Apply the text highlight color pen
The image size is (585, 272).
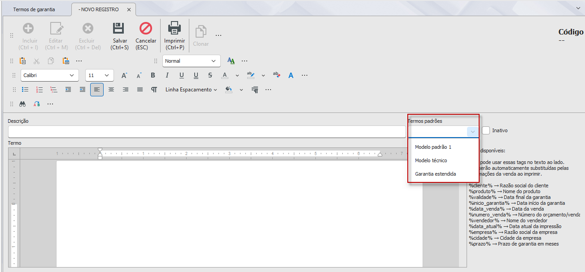pyautogui.click(x=251, y=75)
